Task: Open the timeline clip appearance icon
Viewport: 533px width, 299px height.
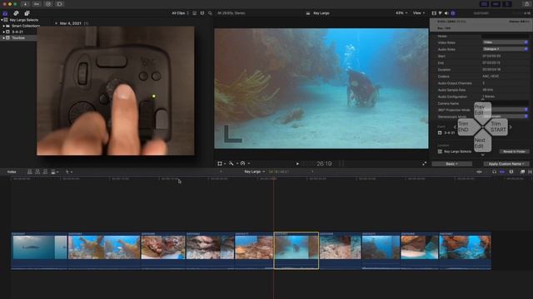Action: click(511, 172)
